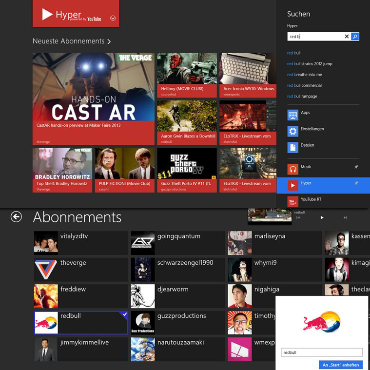Viewport: 370px width, 370px height.
Task: Open the theverge channel logo
Action: point(46,270)
